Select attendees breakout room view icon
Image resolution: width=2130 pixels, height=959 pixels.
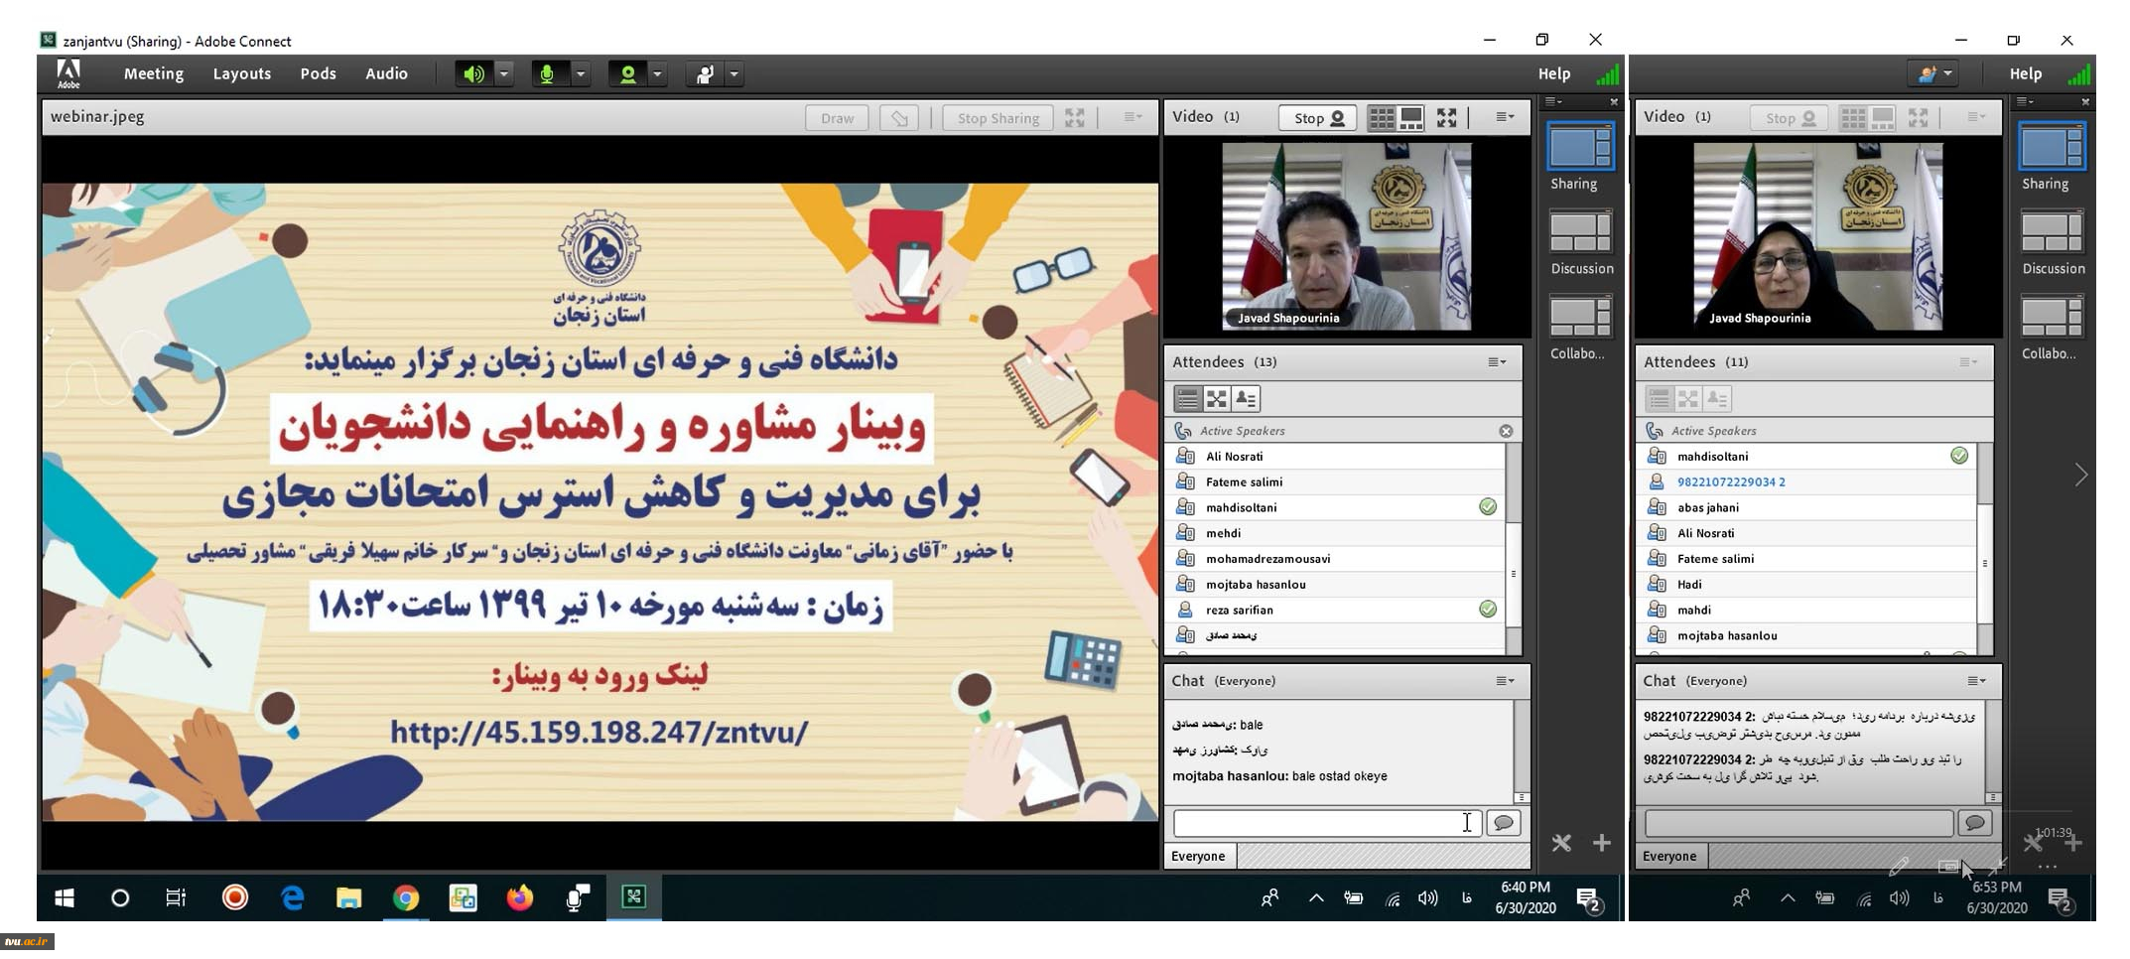[1216, 399]
